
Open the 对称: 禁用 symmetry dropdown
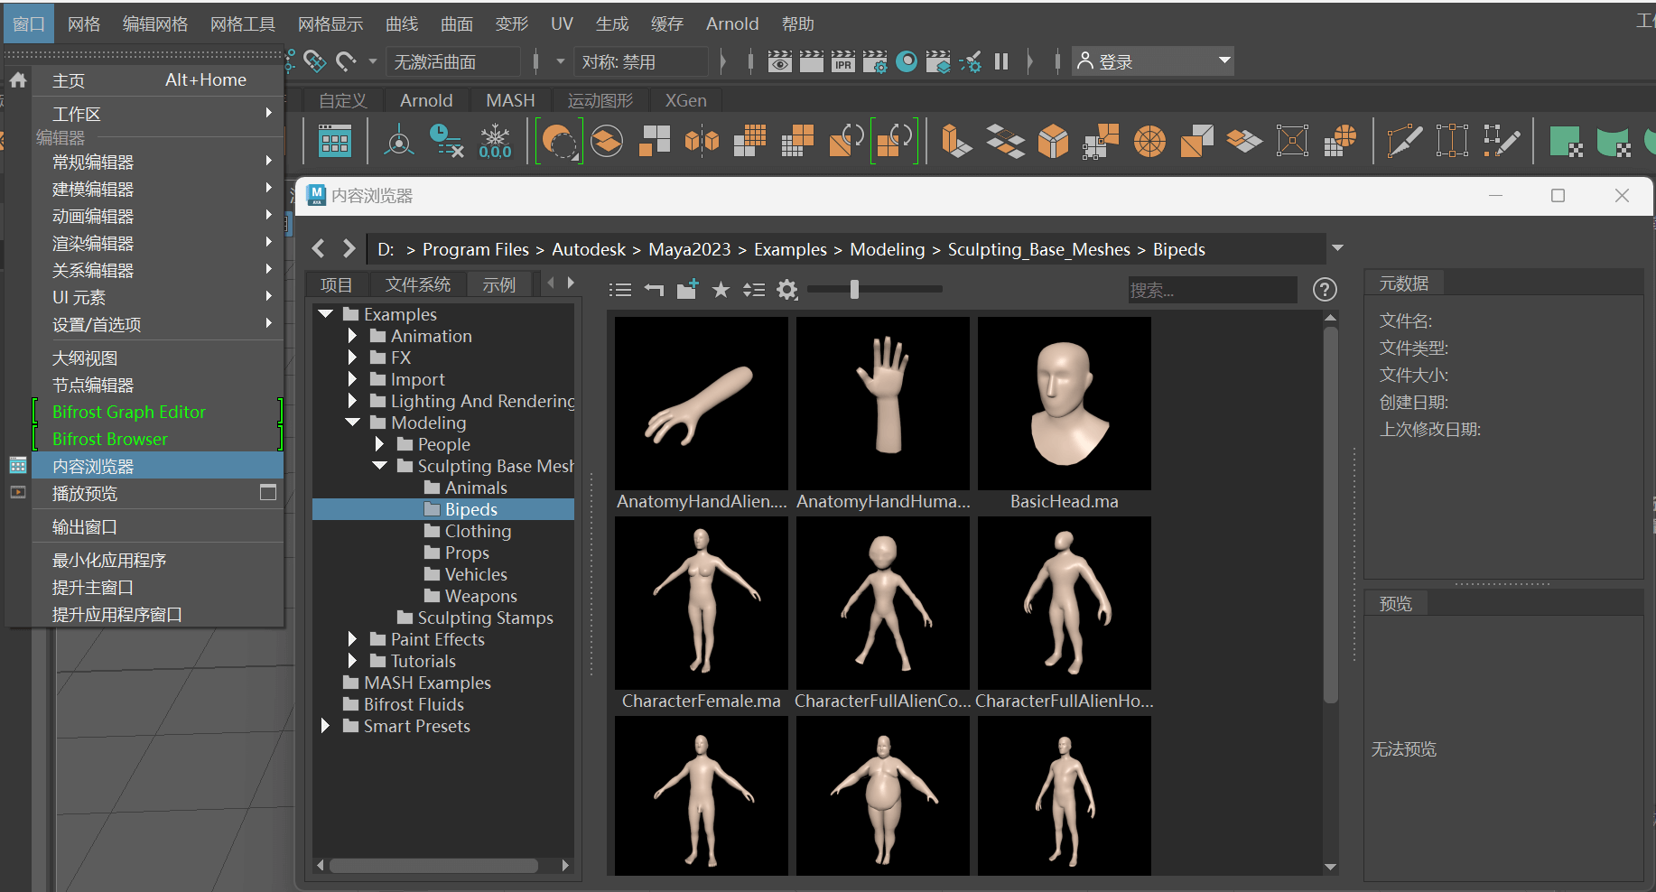tap(641, 61)
